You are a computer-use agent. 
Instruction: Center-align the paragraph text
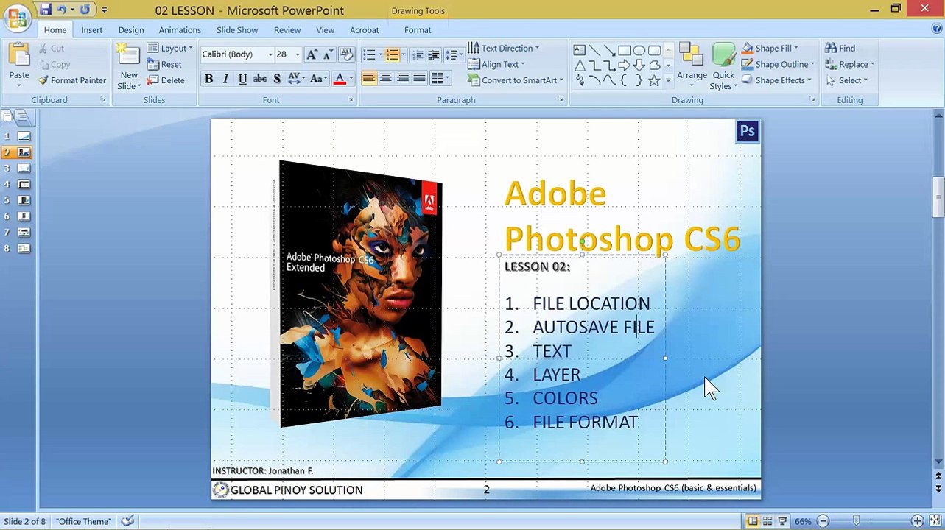385,79
